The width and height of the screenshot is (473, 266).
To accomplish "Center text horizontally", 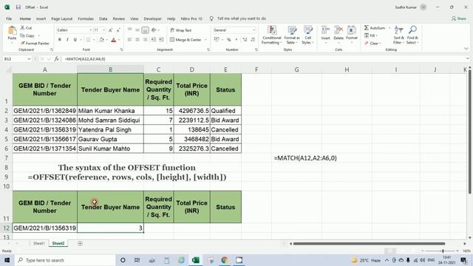I will coord(137,40).
